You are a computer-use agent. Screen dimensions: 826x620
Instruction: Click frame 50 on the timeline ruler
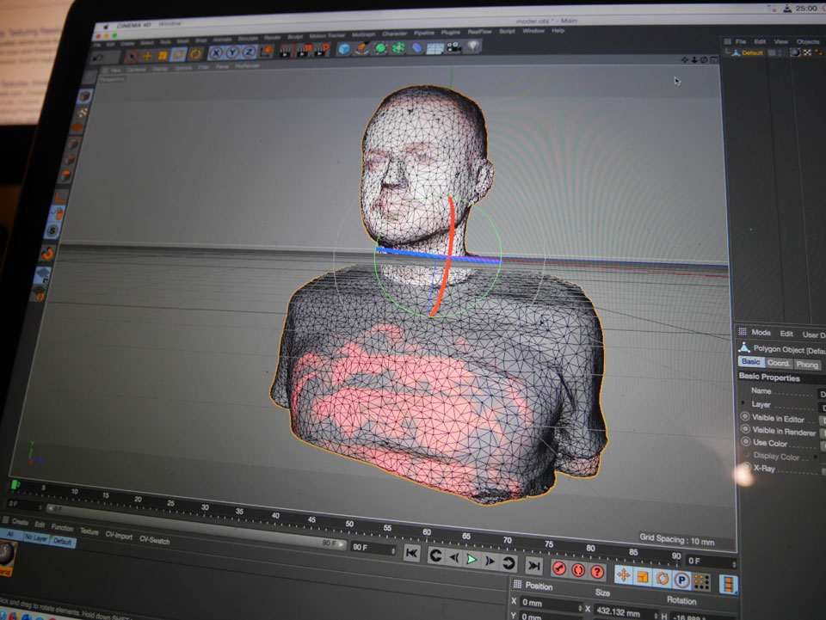[349, 524]
